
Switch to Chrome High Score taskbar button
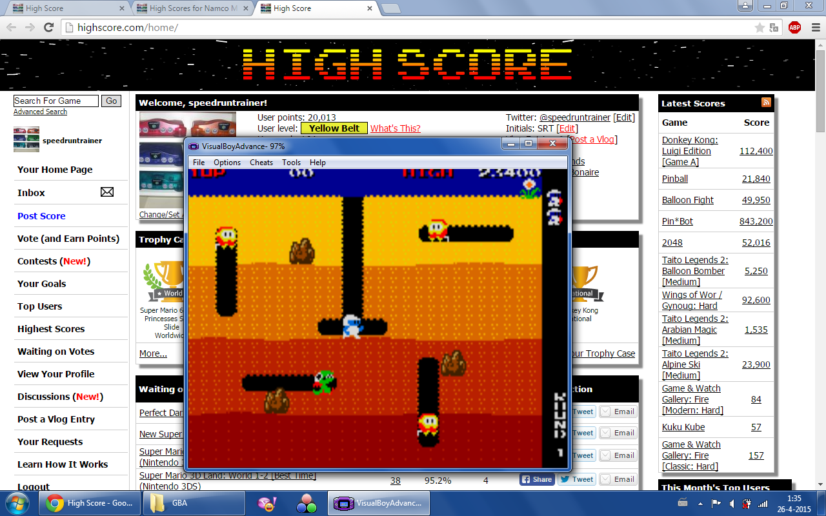(x=90, y=503)
